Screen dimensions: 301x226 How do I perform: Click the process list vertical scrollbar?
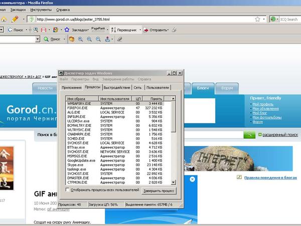point(173,141)
